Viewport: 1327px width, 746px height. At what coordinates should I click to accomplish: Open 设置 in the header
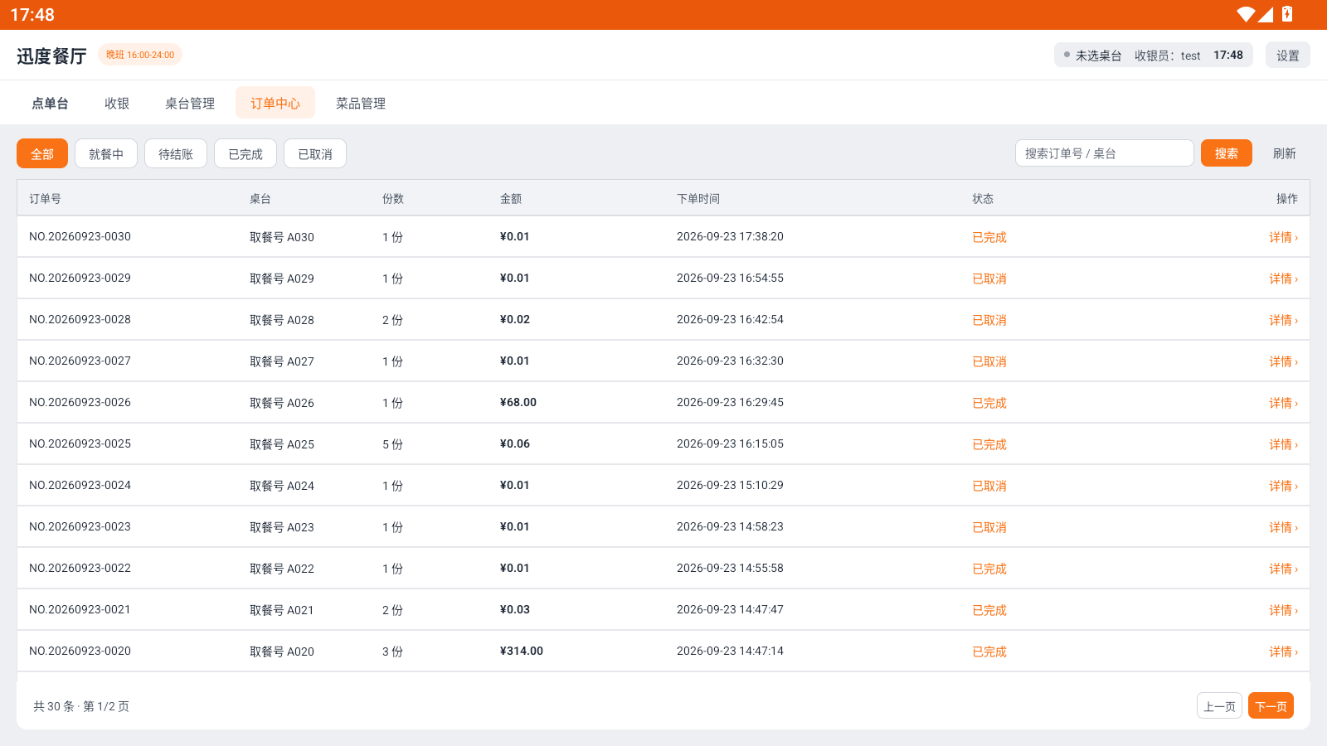1288,56
